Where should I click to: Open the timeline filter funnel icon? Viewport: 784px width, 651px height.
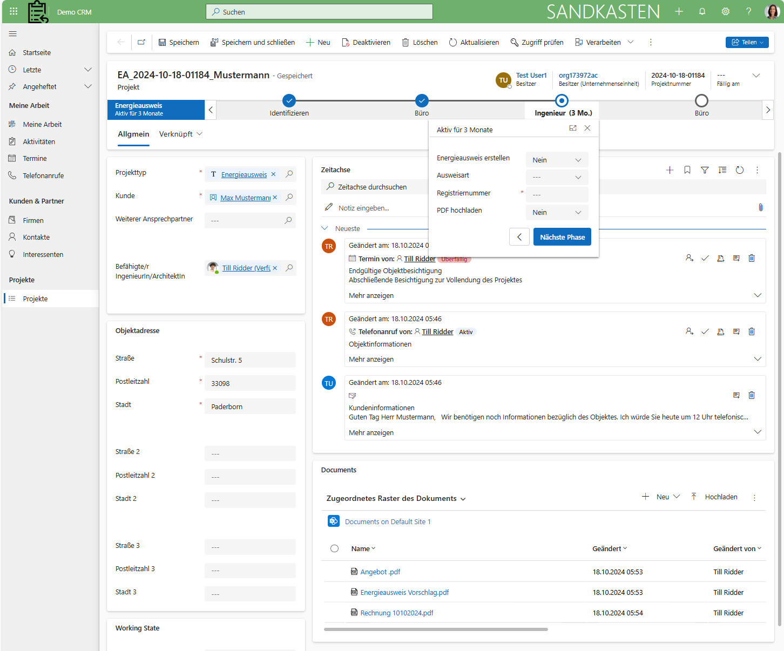coord(705,170)
